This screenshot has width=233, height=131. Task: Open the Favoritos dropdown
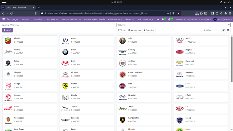(x=149, y=30)
